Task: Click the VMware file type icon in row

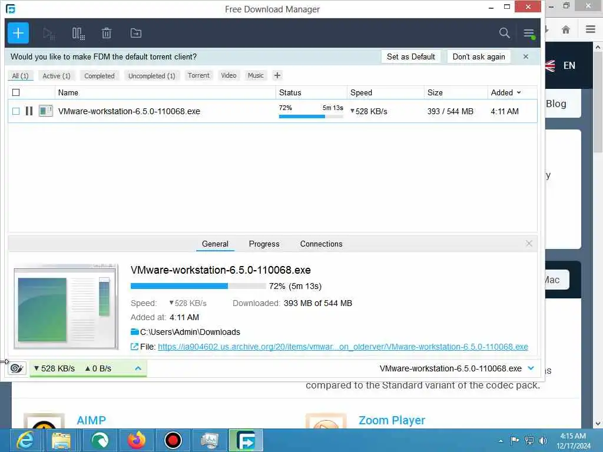Action: [x=46, y=111]
